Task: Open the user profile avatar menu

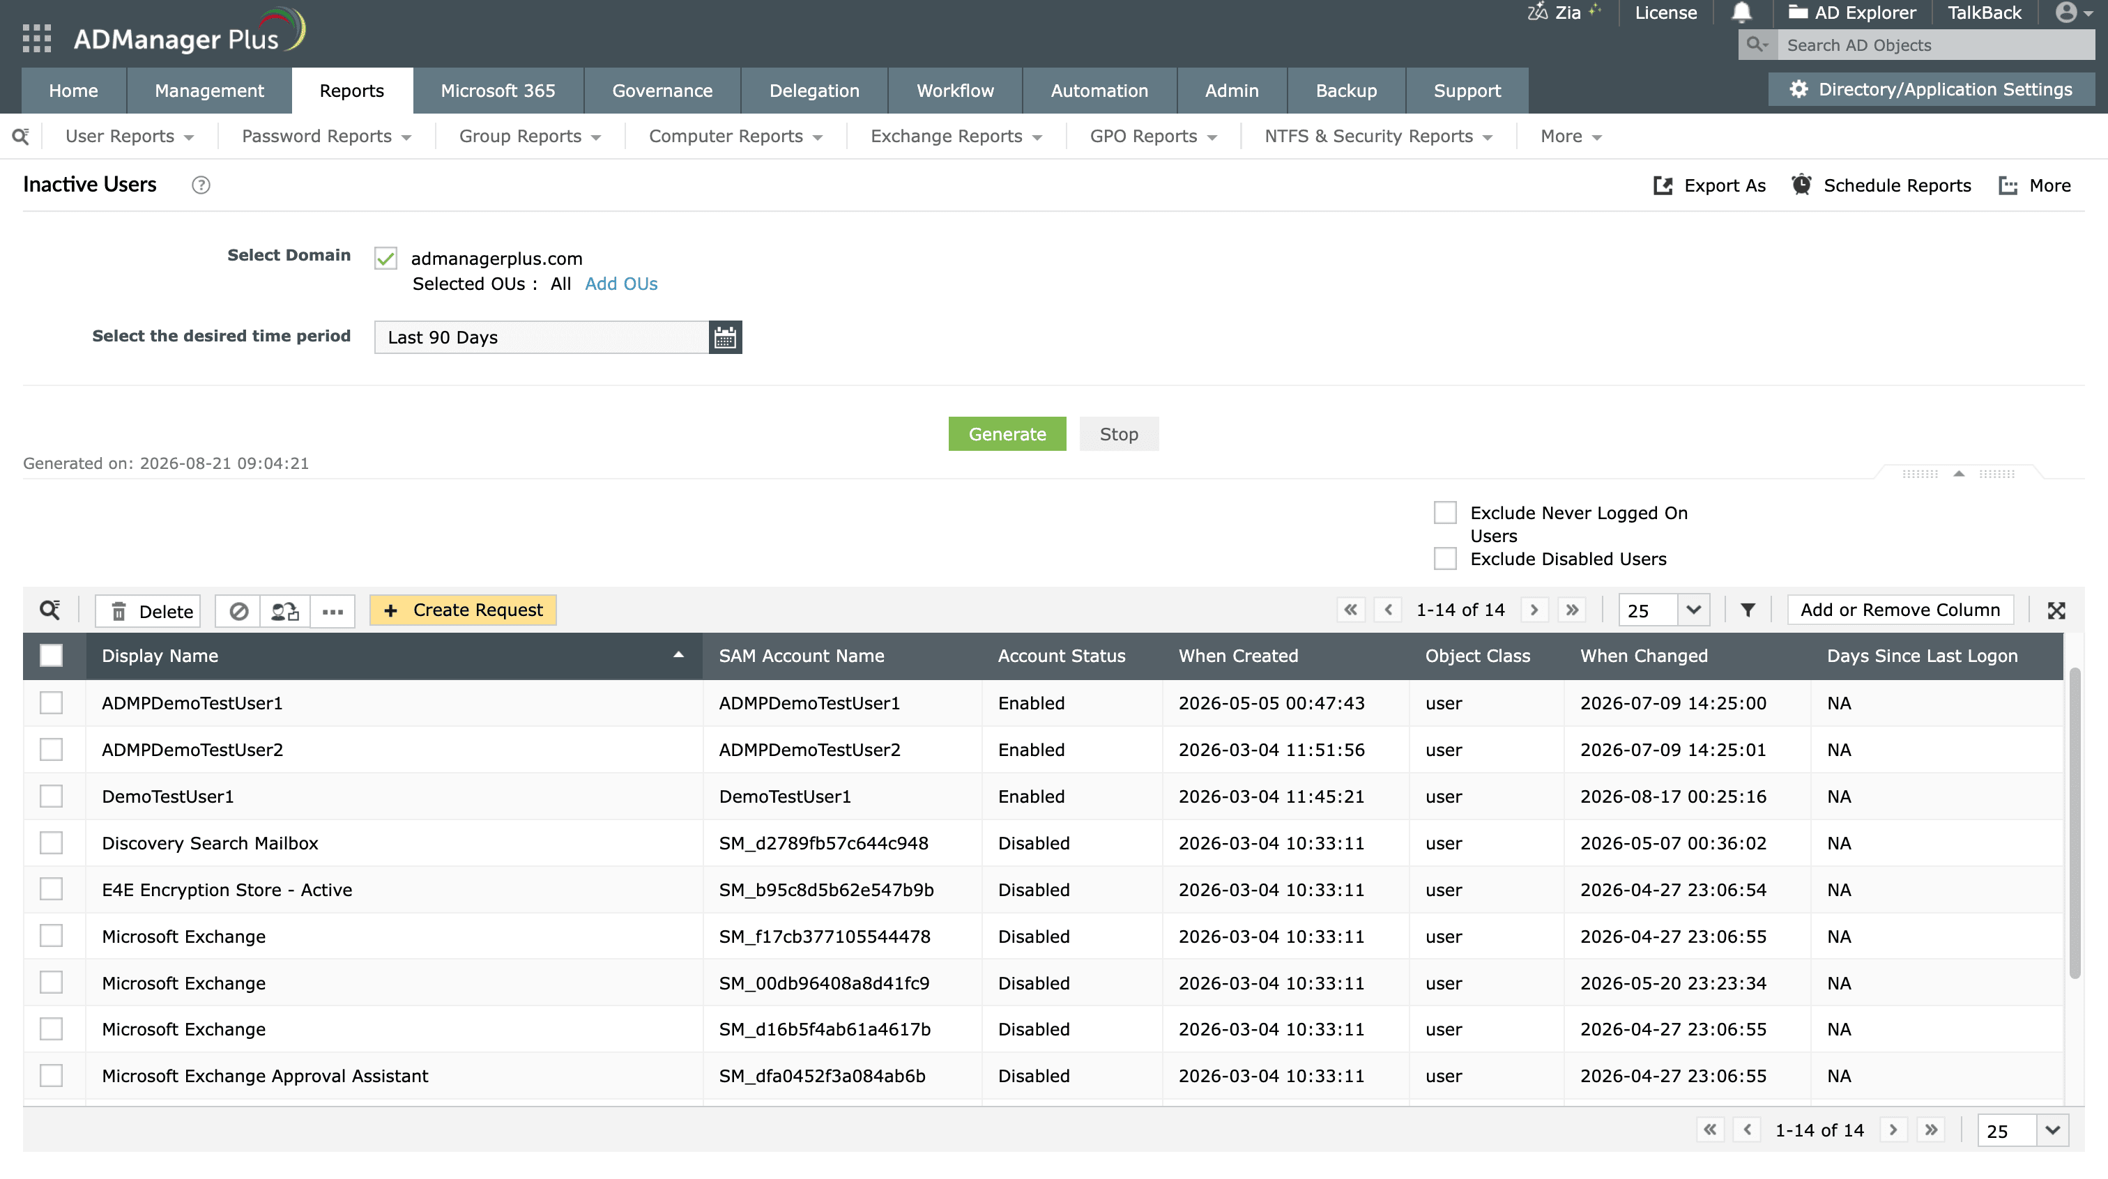Action: coord(2075,13)
